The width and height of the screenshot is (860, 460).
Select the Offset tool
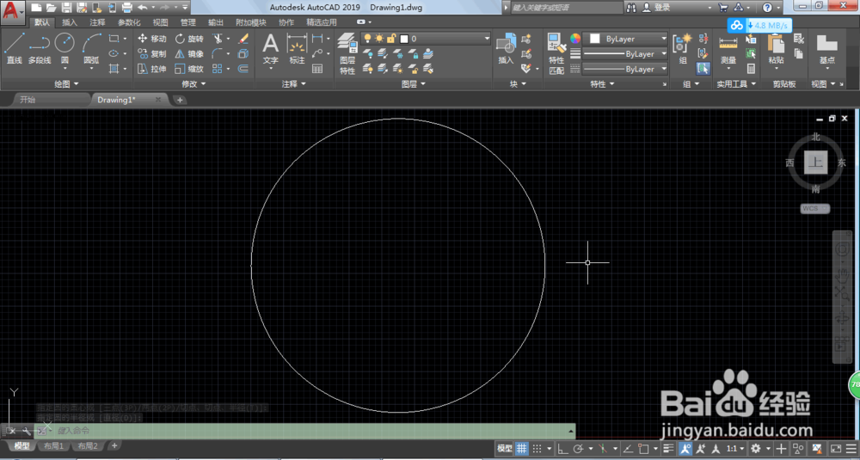click(x=243, y=69)
